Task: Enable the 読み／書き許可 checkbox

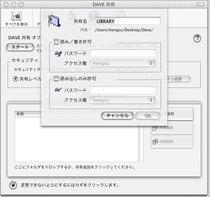Action: click(56, 42)
